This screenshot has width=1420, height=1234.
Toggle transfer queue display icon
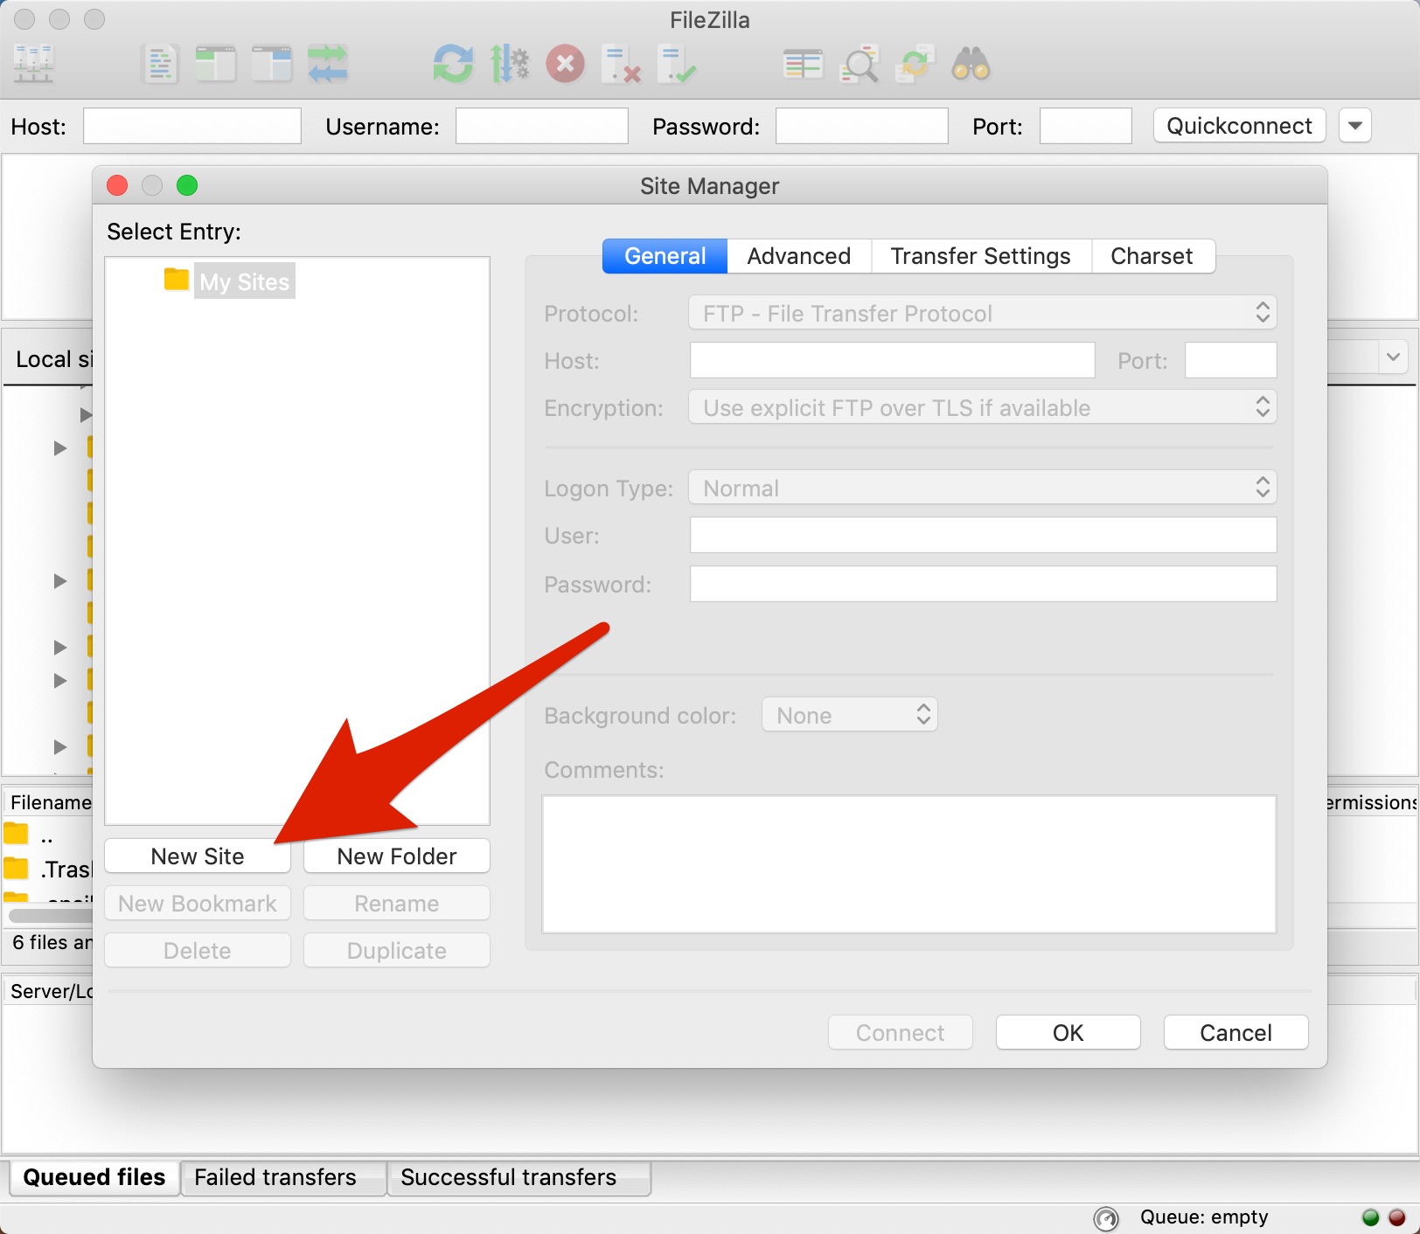[328, 64]
